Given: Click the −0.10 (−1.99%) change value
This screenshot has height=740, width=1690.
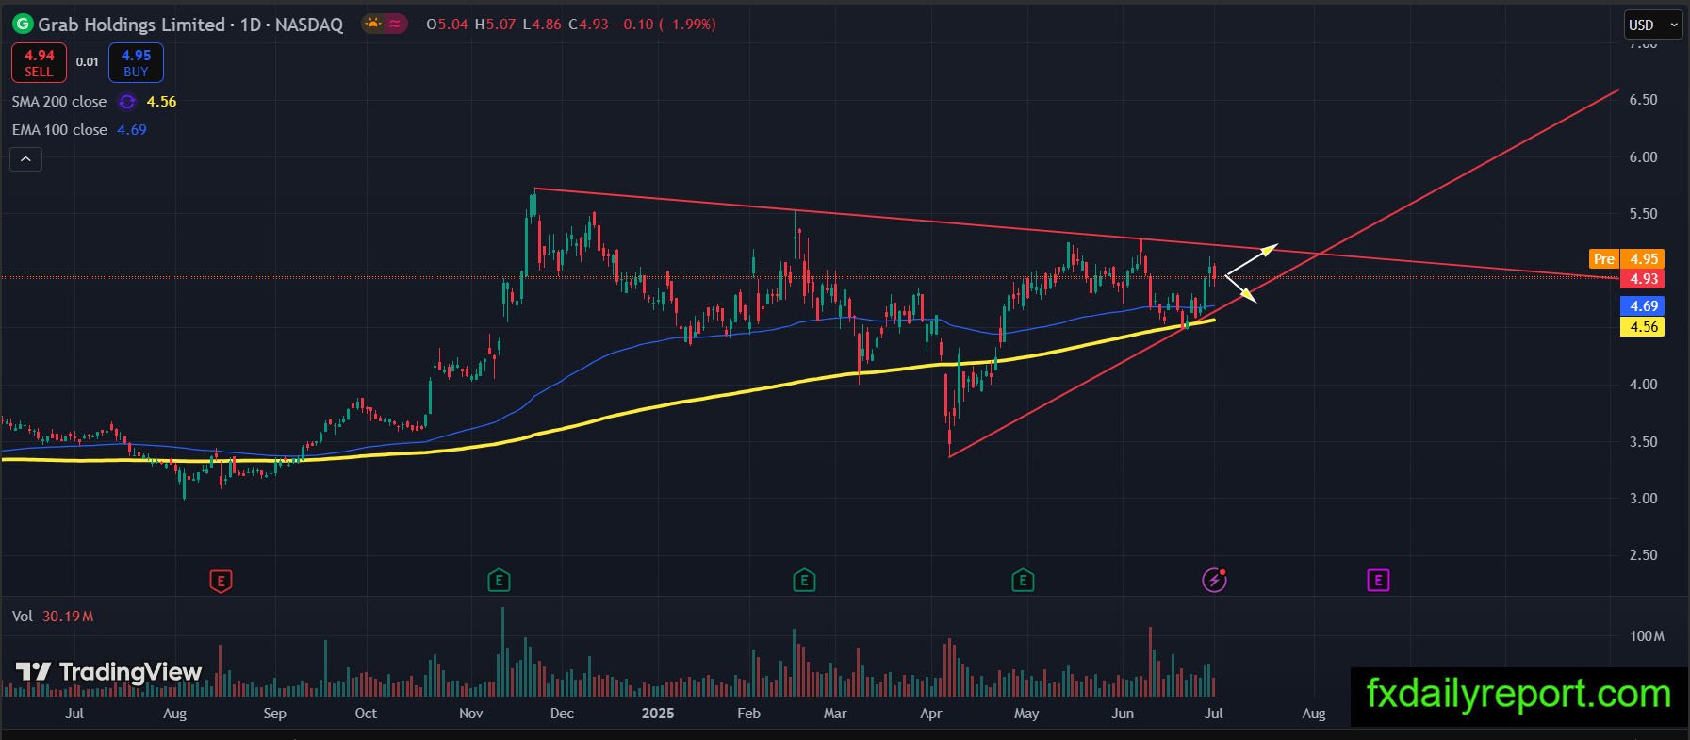Looking at the screenshot, I should pyautogui.click(x=665, y=25).
